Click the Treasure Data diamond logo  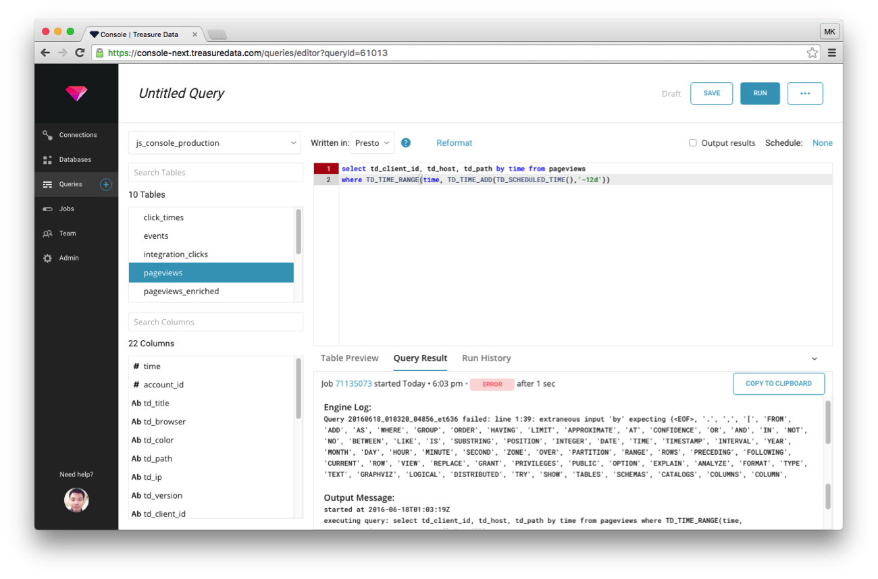pyautogui.click(x=76, y=93)
